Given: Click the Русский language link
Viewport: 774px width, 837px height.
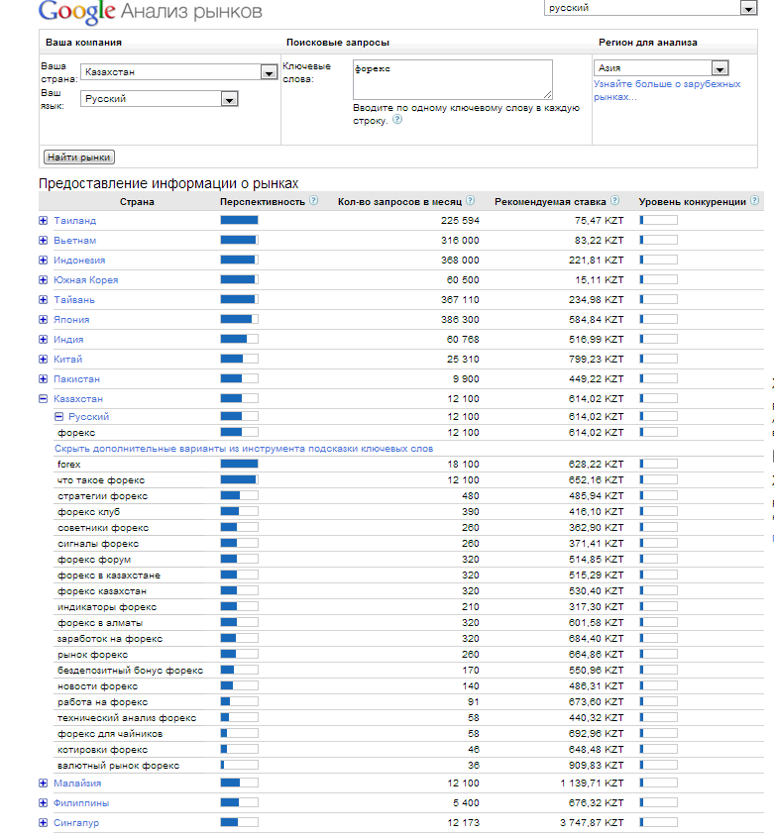Looking at the screenshot, I should [88, 416].
